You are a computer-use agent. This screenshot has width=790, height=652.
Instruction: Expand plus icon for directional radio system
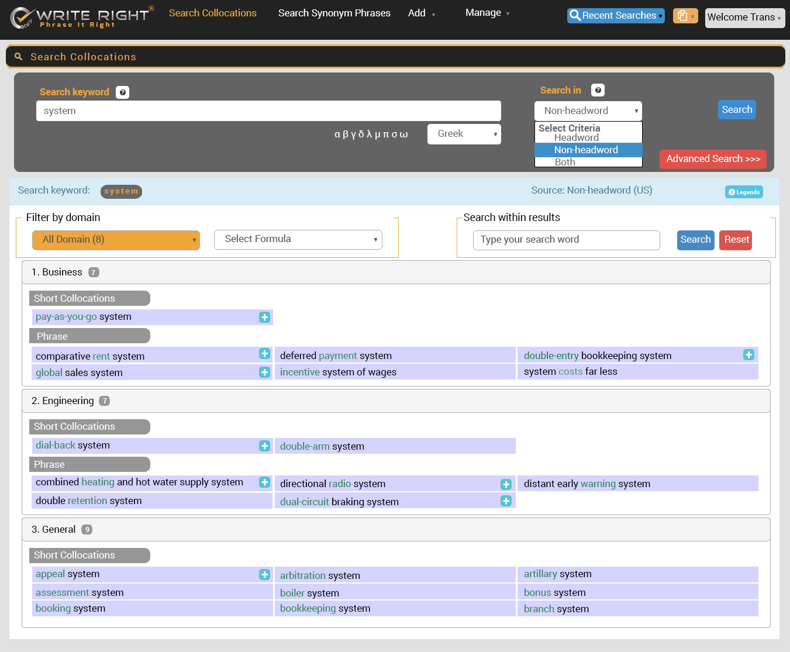tap(506, 484)
